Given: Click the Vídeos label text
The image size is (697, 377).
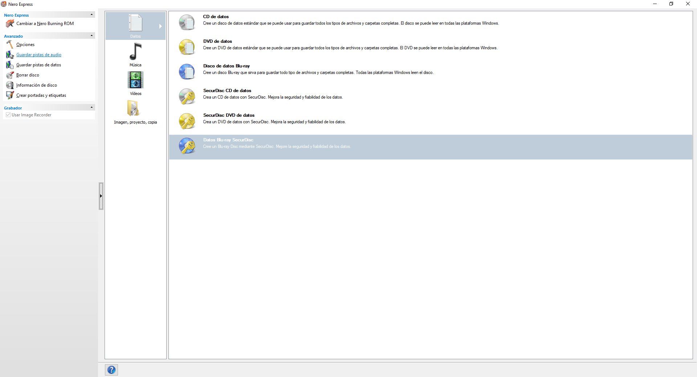Looking at the screenshot, I should point(136,94).
